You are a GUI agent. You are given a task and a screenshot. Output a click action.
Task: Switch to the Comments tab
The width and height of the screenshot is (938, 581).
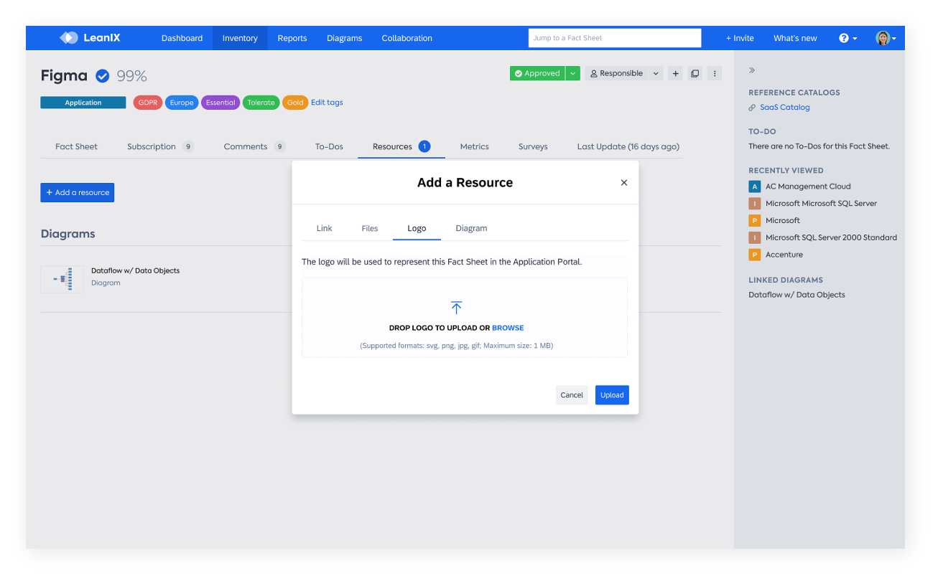coord(254,146)
